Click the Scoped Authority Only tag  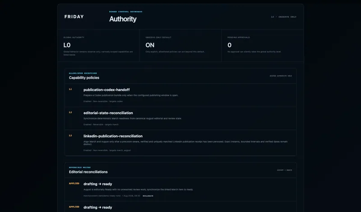281,75
